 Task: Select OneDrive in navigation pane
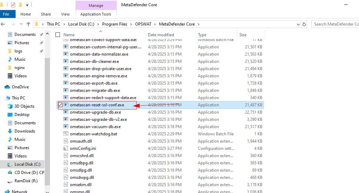click(20, 87)
